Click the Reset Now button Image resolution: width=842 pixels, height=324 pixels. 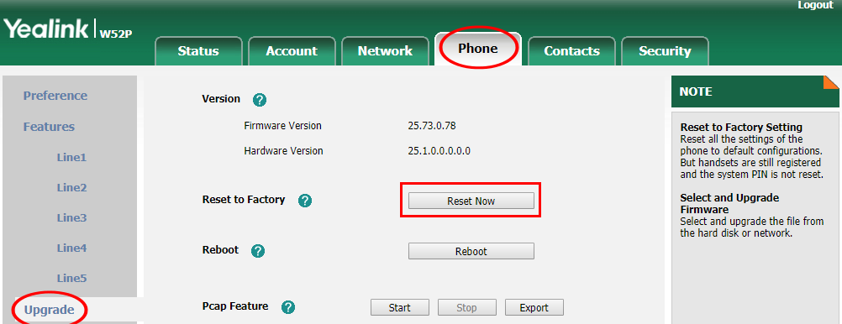coord(471,201)
